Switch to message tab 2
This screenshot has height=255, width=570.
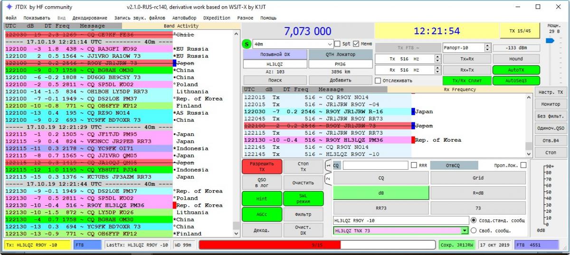[327, 179]
